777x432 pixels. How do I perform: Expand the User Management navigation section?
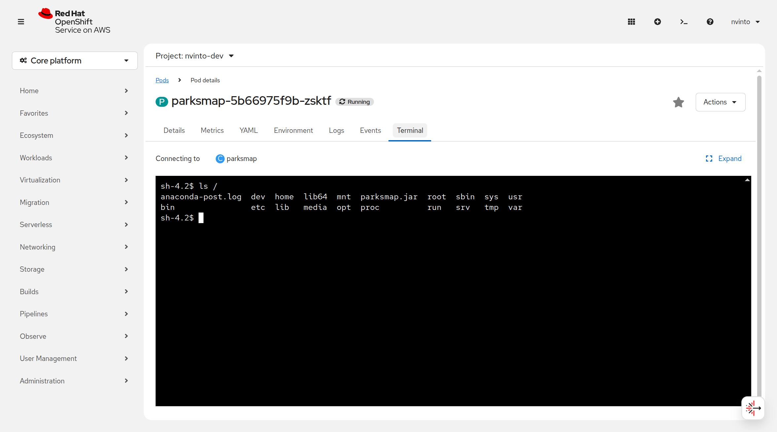click(75, 358)
